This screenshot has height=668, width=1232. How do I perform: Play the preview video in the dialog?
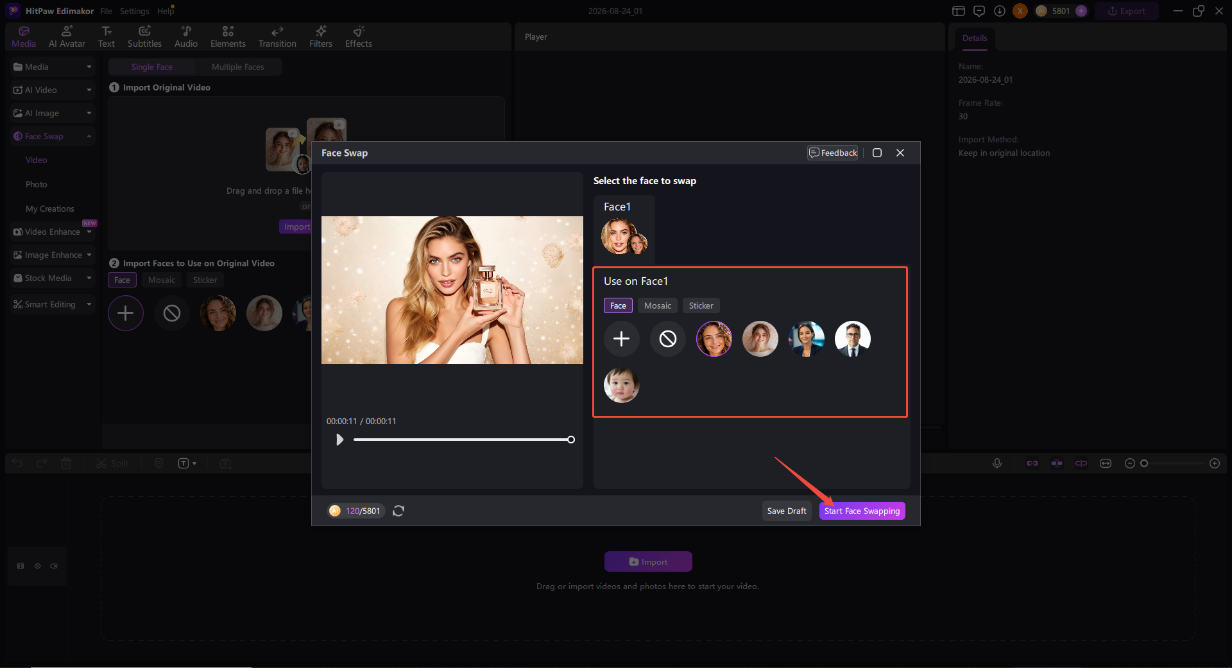[x=340, y=440]
